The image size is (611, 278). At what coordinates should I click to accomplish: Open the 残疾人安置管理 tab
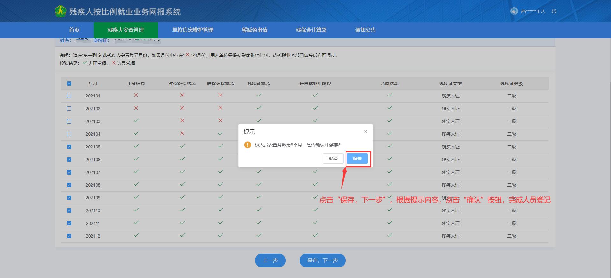[126, 30]
